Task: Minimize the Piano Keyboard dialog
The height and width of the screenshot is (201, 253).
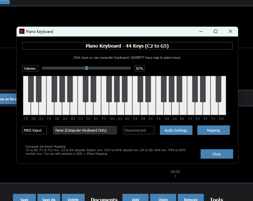Action: click(200, 32)
